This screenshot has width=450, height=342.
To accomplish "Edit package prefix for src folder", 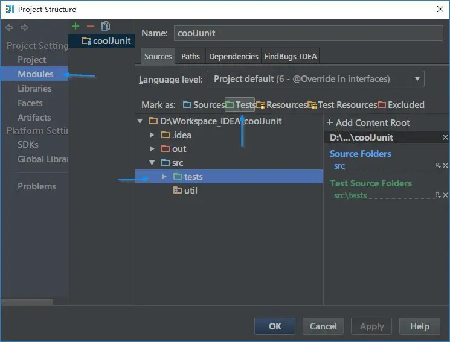I will pos(438,166).
